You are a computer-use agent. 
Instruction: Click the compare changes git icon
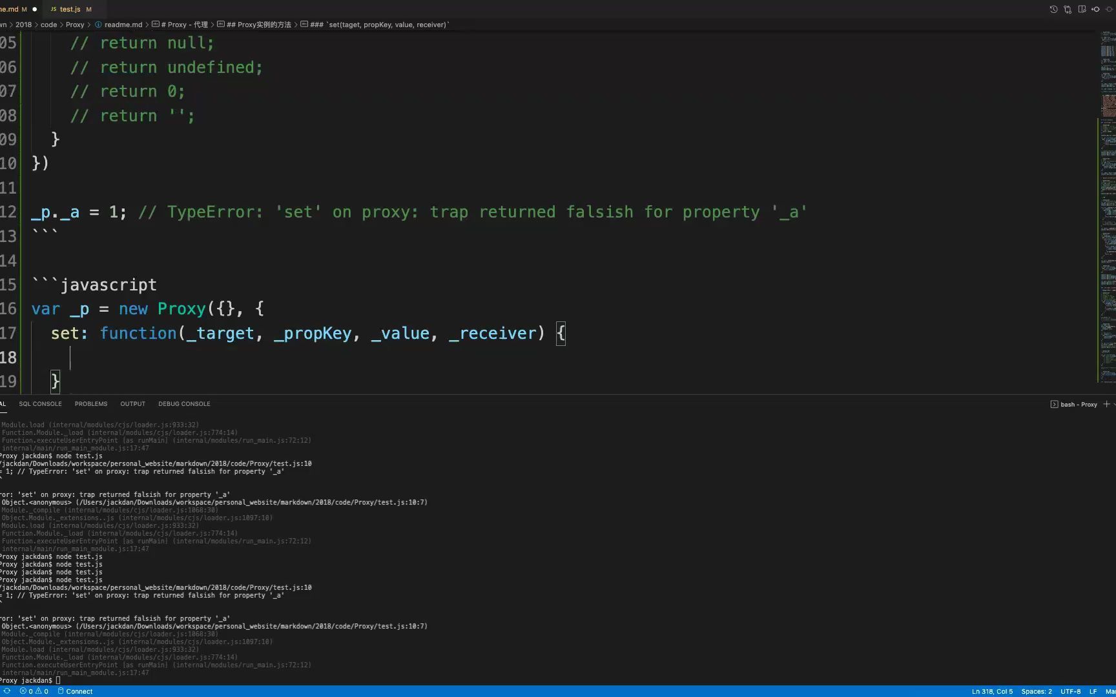tap(1068, 9)
